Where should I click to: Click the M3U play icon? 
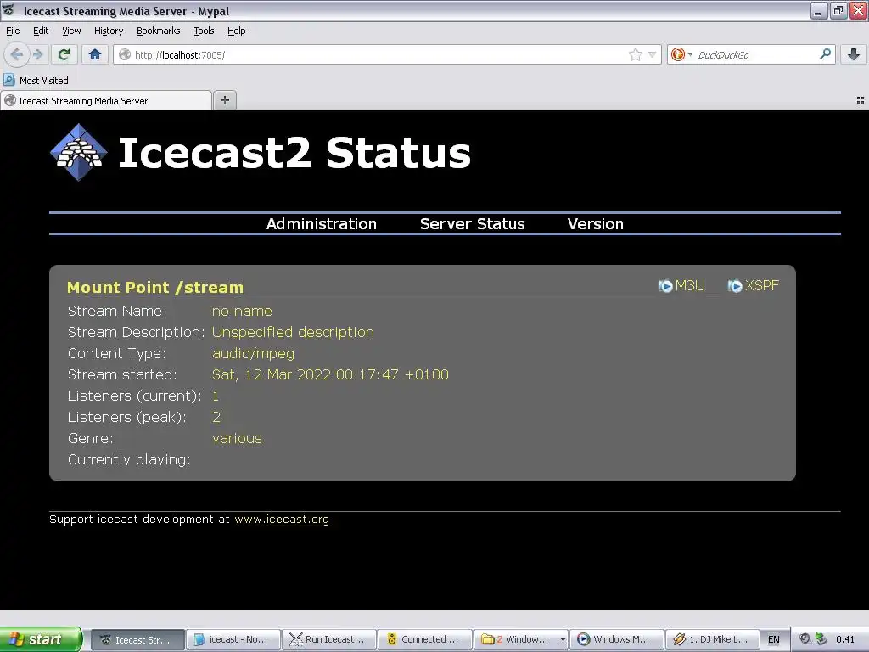click(x=665, y=286)
